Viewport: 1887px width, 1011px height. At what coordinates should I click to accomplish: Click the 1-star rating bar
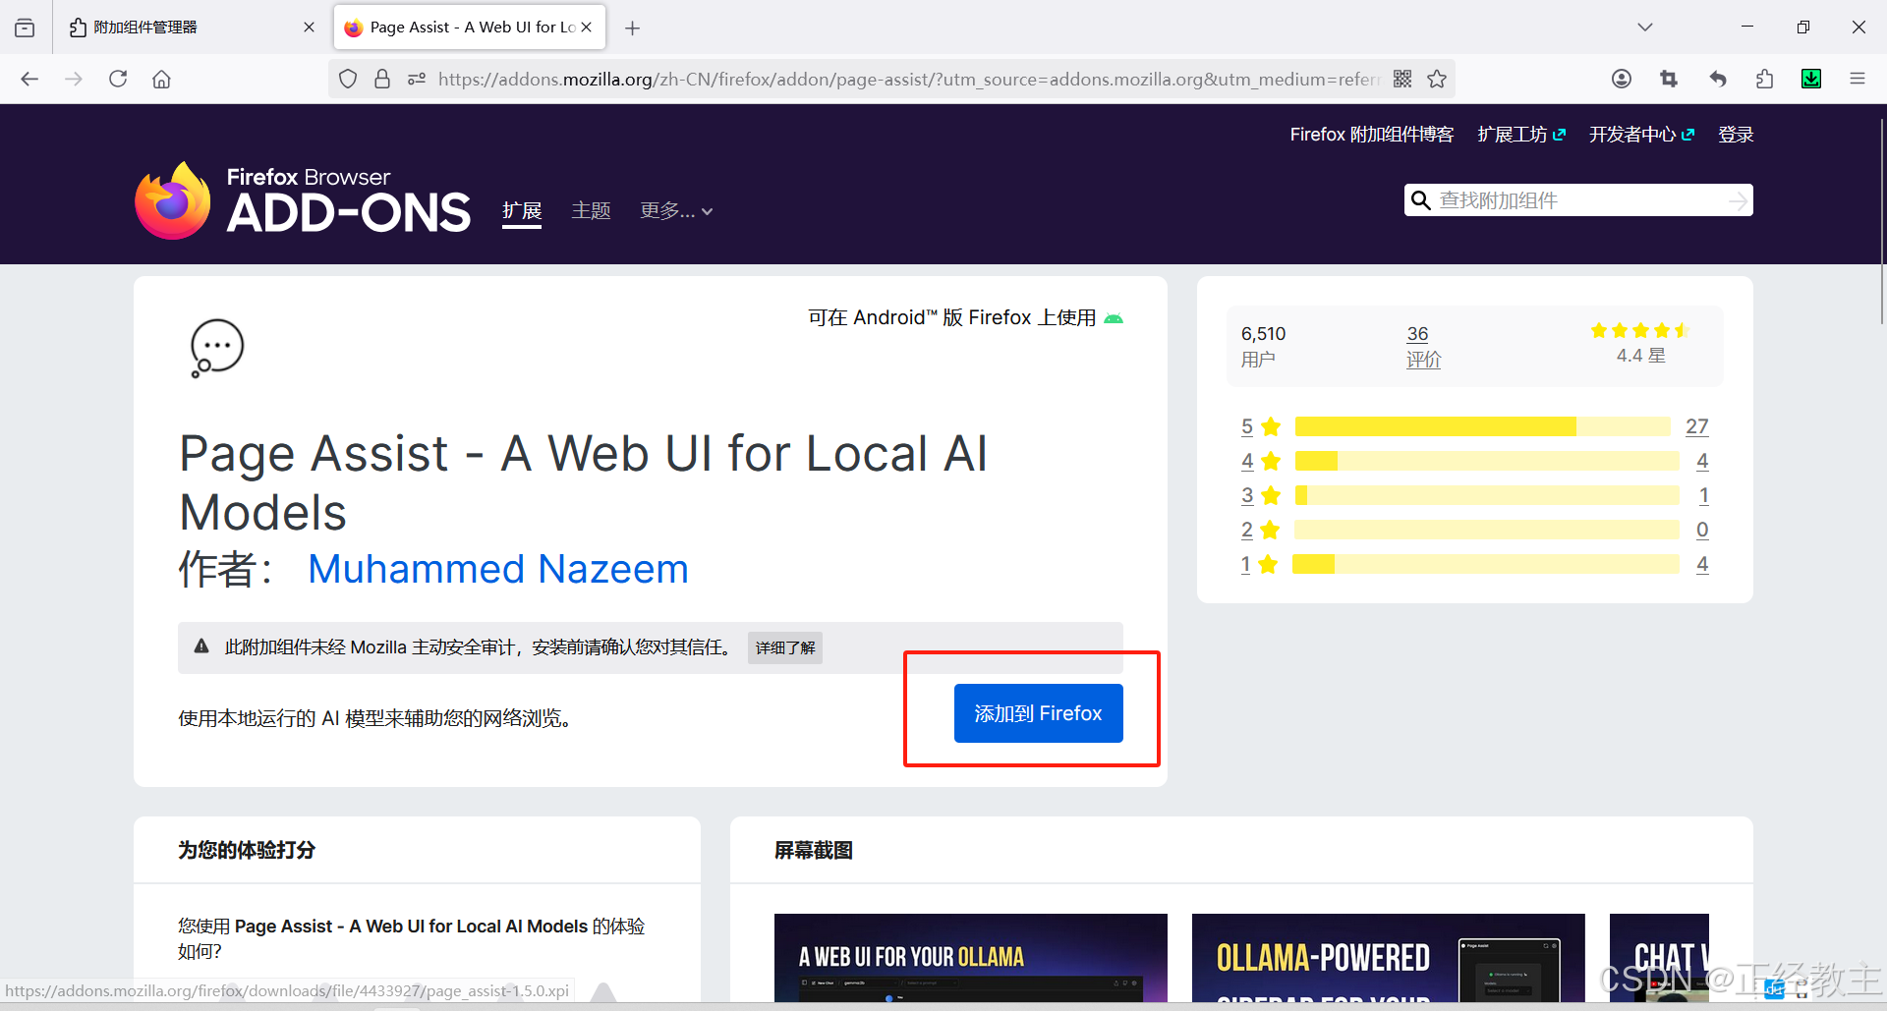point(1486,564)
